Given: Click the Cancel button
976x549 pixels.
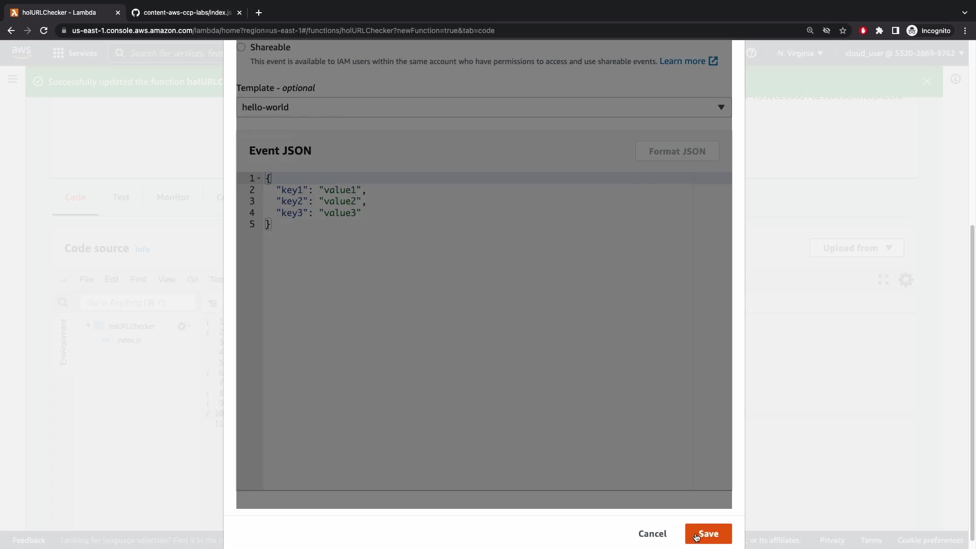Looking at the screenshot, I should pos(652,534).
